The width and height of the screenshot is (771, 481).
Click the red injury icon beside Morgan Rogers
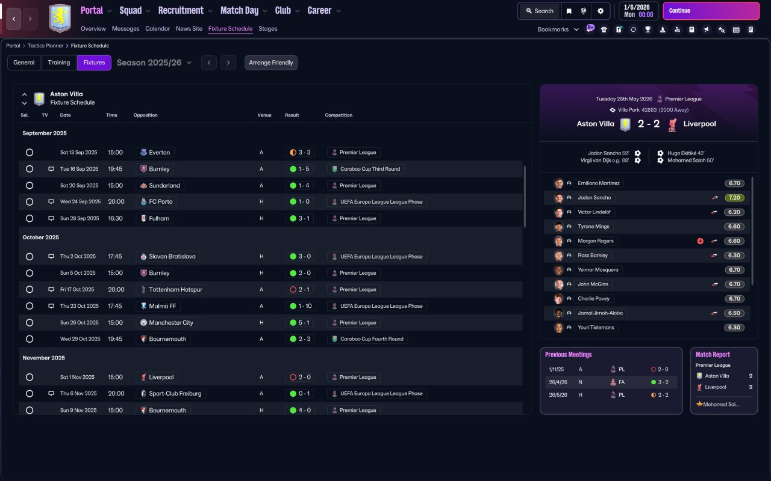700,241
